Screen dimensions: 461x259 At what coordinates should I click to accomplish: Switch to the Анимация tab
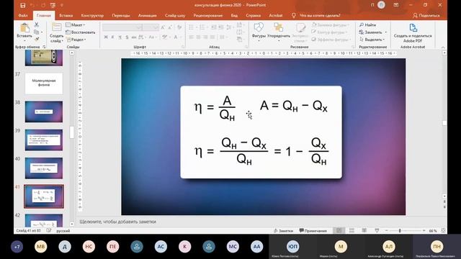(147, 16)
